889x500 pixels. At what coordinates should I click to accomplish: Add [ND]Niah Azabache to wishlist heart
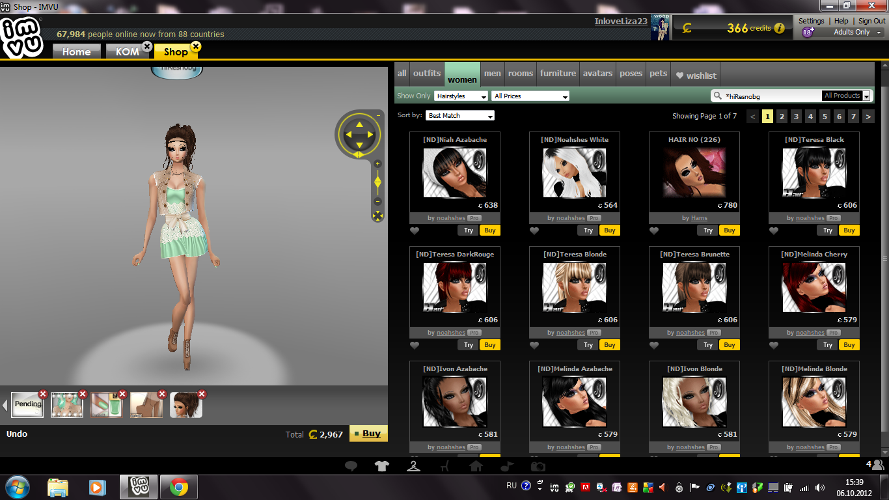(415, 230)
